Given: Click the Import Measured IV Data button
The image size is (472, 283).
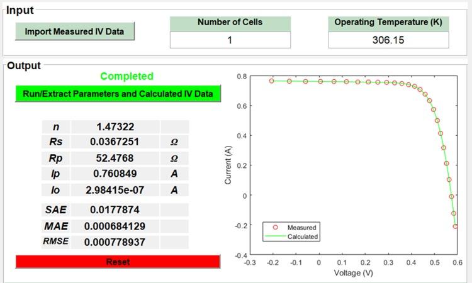Looking at the screenshot, I should pyautogui.click(x=74, y=31).
